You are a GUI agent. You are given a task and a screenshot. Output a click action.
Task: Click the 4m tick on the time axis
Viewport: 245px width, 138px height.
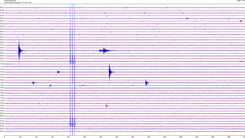pos(36,137)
